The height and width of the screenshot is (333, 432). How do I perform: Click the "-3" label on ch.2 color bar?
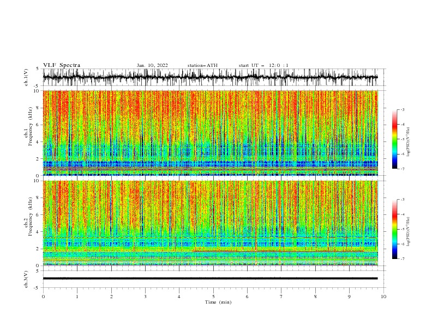click(x=403, y=200)
